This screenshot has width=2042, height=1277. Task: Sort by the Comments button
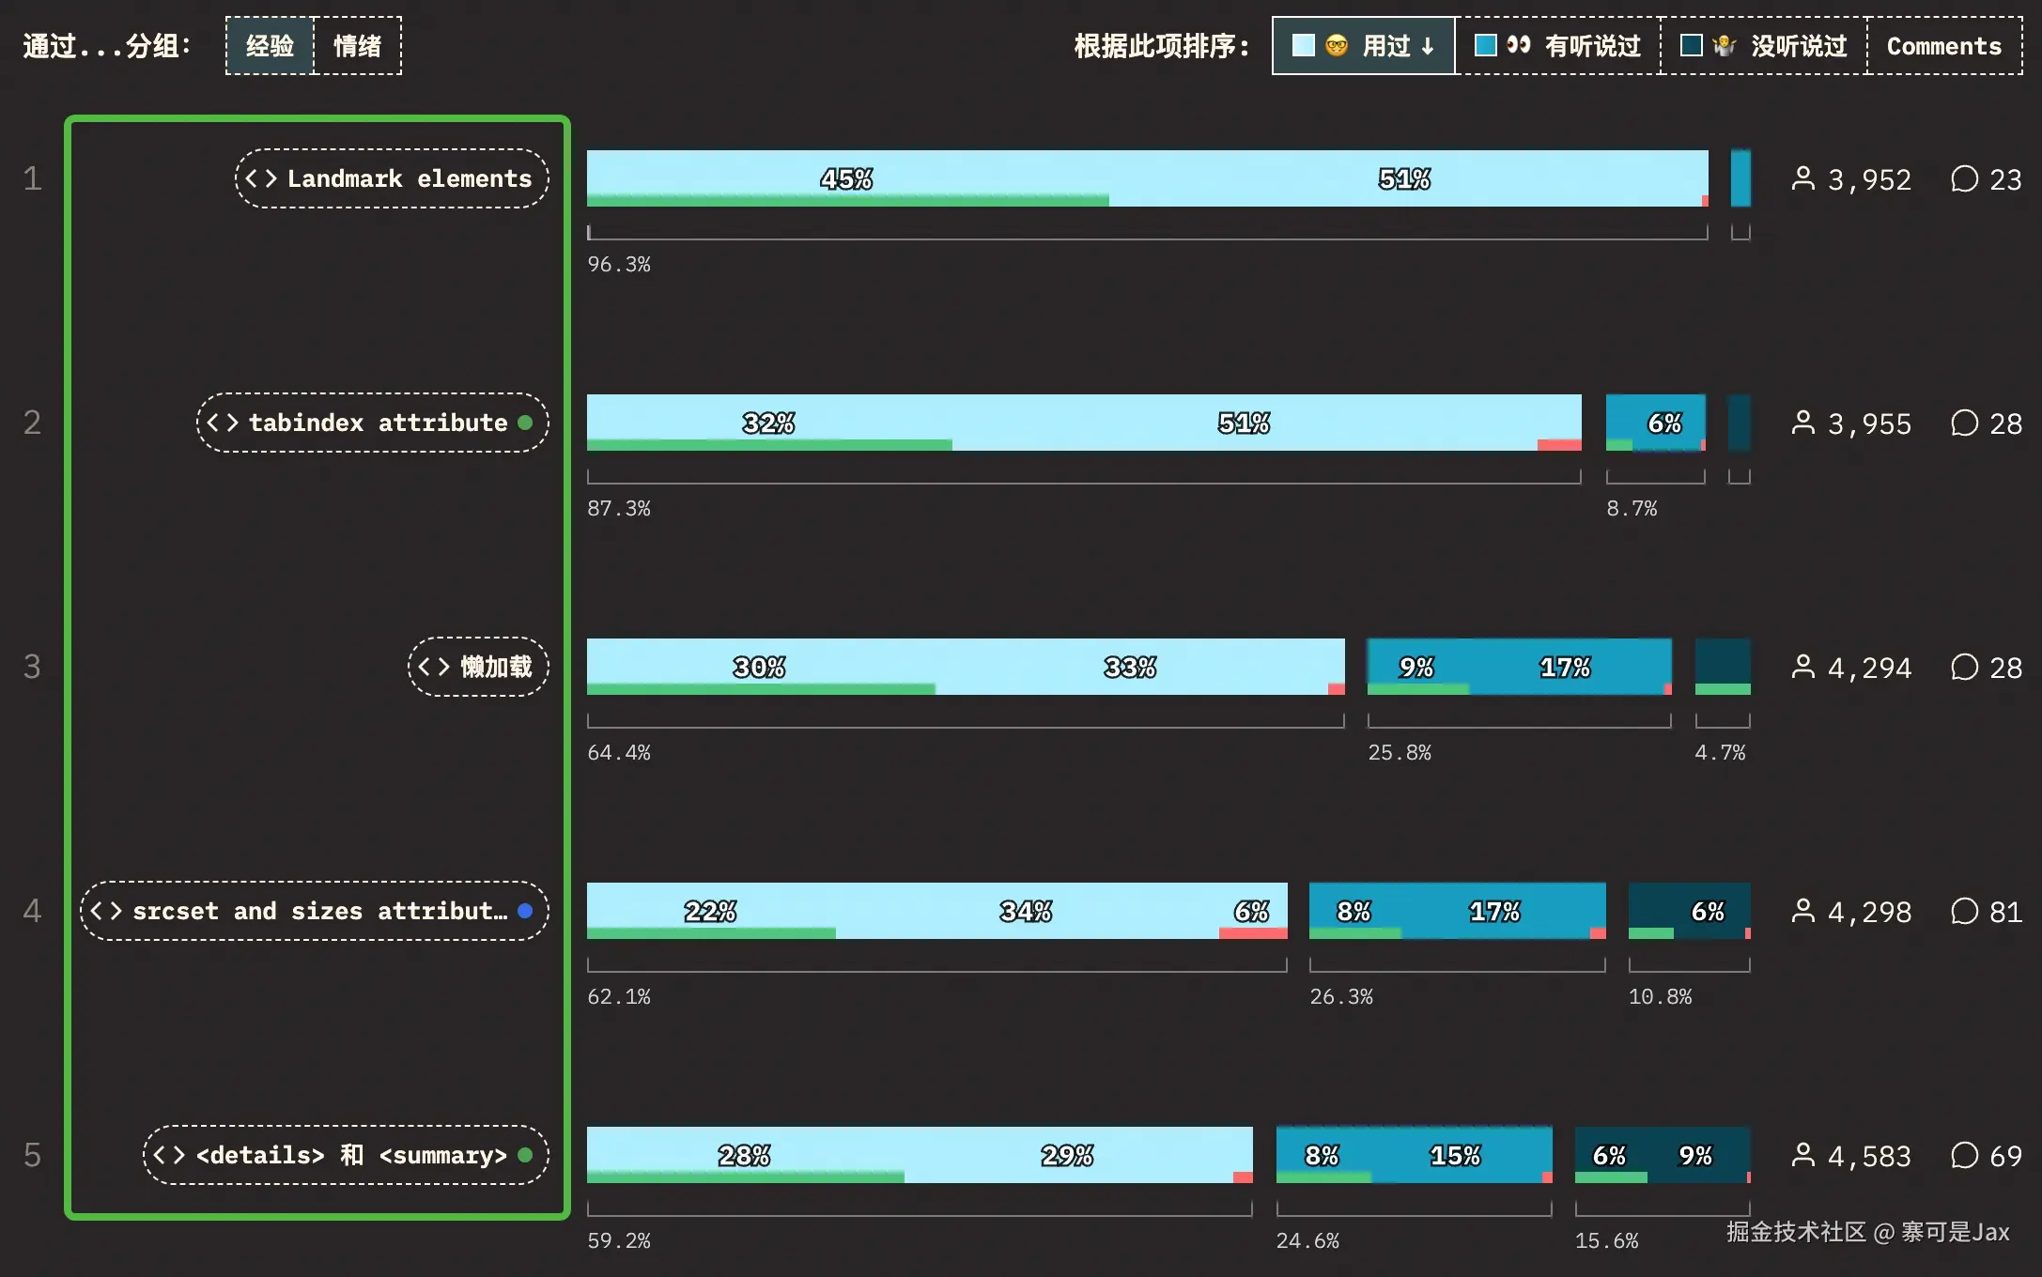[1943, 45]
